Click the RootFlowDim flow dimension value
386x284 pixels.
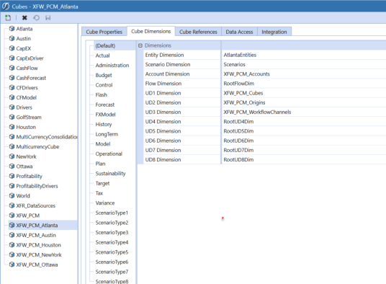tap(239, 84)
